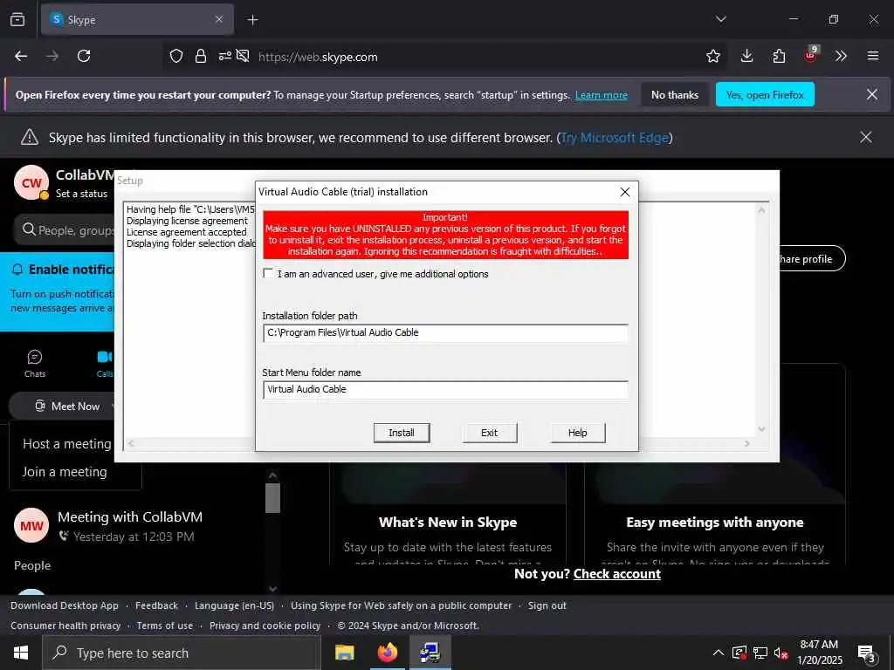
Task: Close the Virtual Audio Cable installation dialog
Action: click(625, 192)
